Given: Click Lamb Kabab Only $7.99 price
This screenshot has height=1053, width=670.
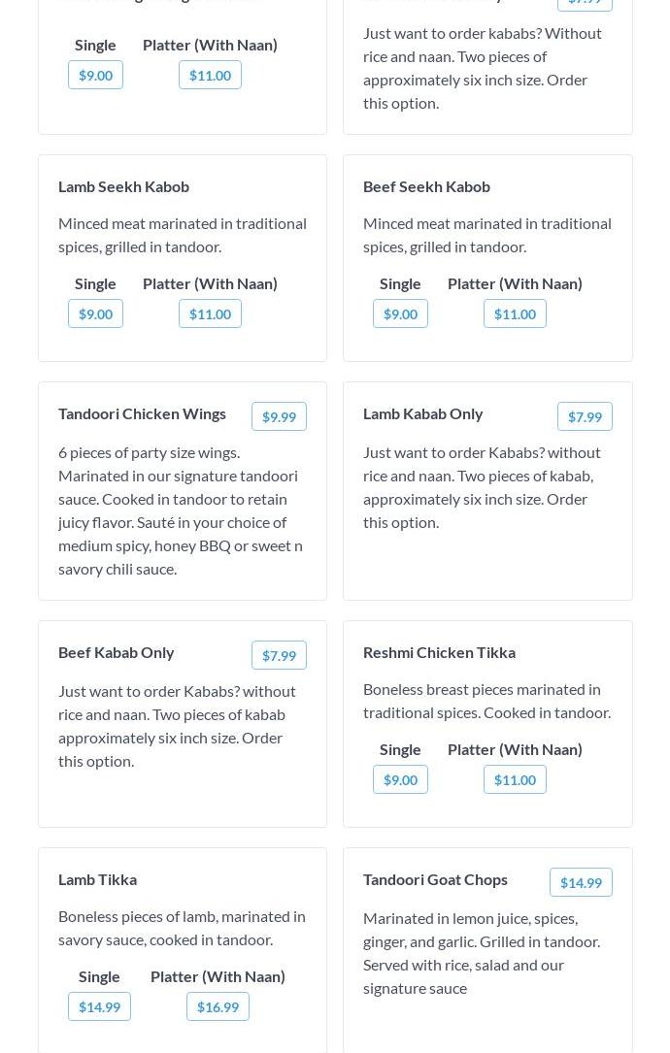Looking at the screenshot, I should click(x=585, y=416).
